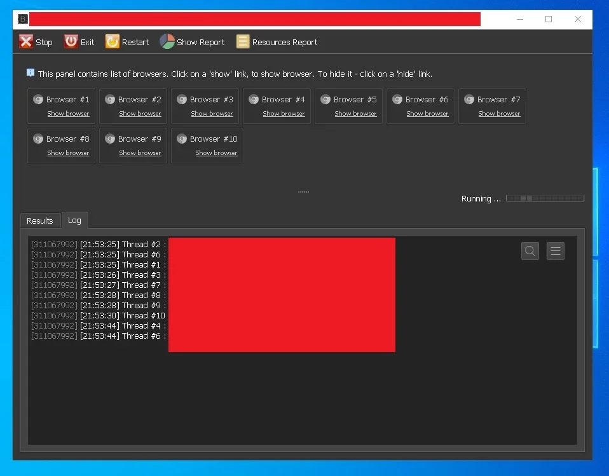Click Browser #7 chrome icon
This screenshot has width=609, height=476.
click(469, 99)
